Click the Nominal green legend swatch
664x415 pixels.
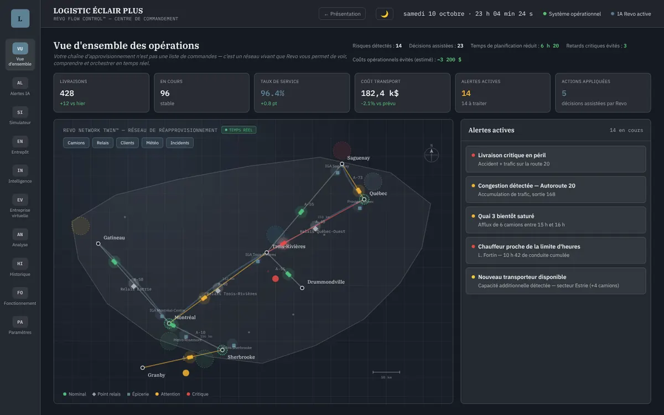point(65,394)
